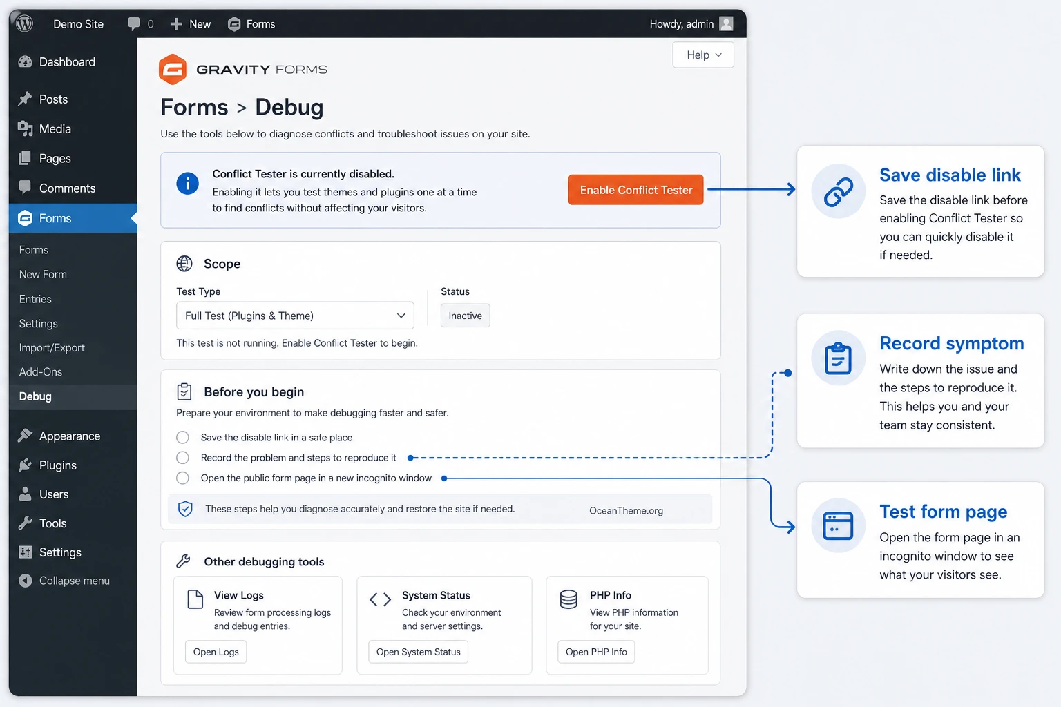This screenshot has height=707, width=1061.
Task: Open Add-Ons submenu item
Action: point(40,371)
